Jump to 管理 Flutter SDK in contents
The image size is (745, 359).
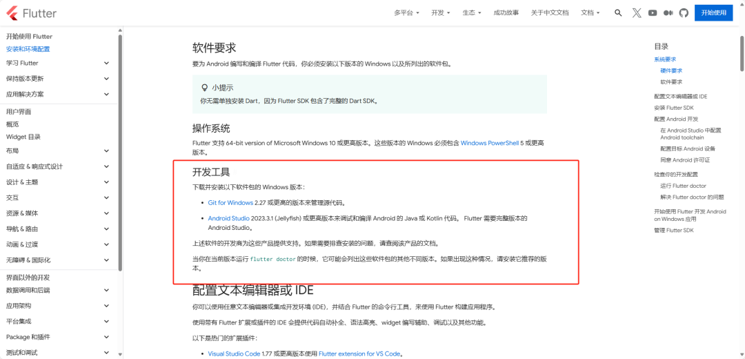(x=674, y=230)
